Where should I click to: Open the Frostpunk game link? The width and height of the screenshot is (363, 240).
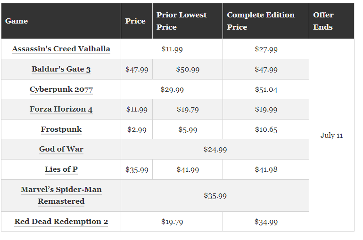[61, 129]
